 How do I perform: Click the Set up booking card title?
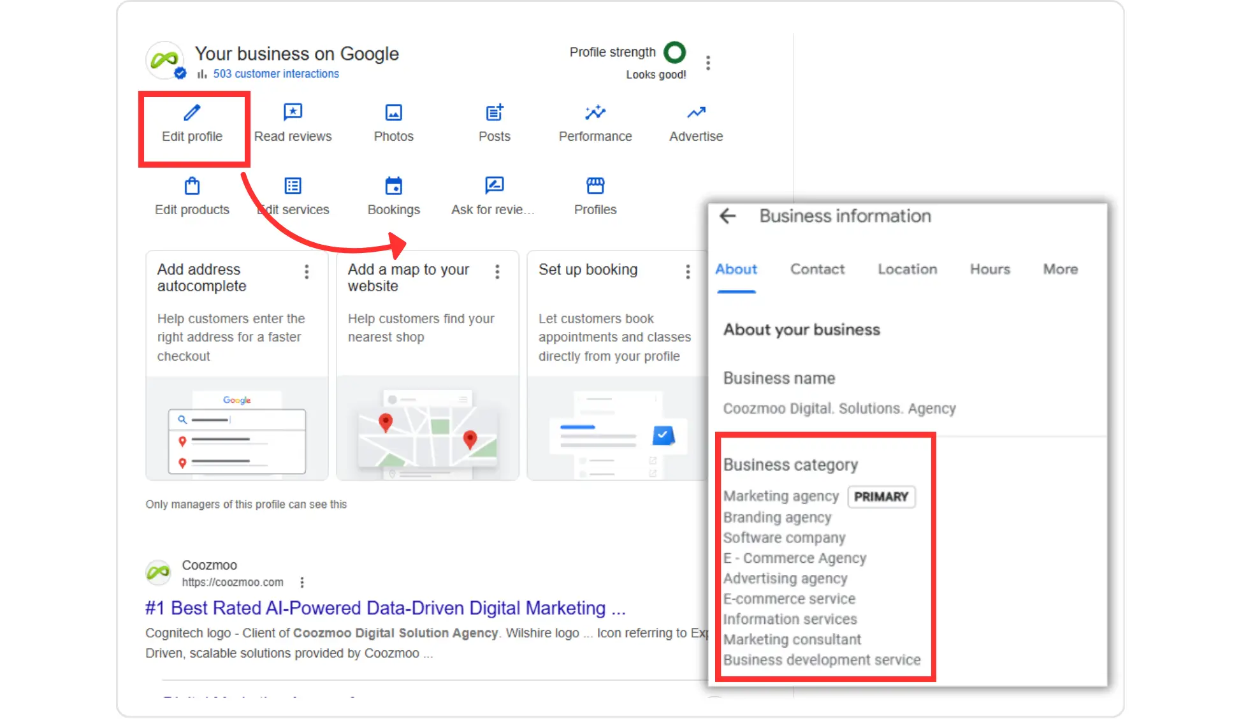588,270
